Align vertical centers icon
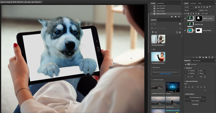 pyautogui.click(x=201, y=87)
